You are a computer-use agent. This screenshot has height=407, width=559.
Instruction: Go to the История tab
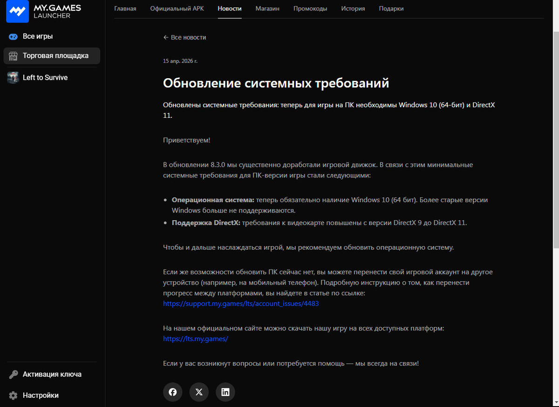point(353,9)
